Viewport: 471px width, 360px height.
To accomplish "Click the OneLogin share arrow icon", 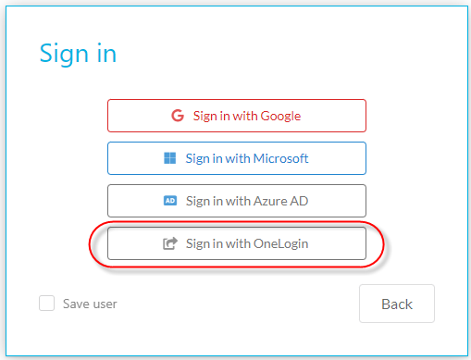I will point(170,243).
